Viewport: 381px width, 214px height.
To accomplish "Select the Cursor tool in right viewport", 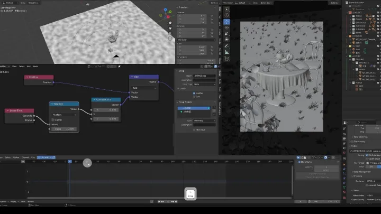I will [226, 15].
